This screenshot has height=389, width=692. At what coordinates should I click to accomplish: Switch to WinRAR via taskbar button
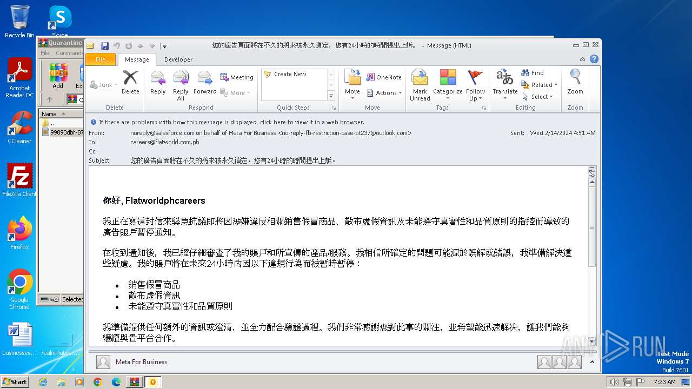tap(134, 382)
